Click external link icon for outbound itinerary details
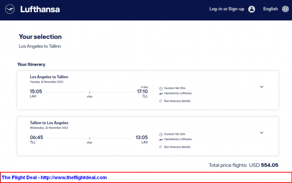The width and height of the screenshot is (292, 183). pos(160,101)
